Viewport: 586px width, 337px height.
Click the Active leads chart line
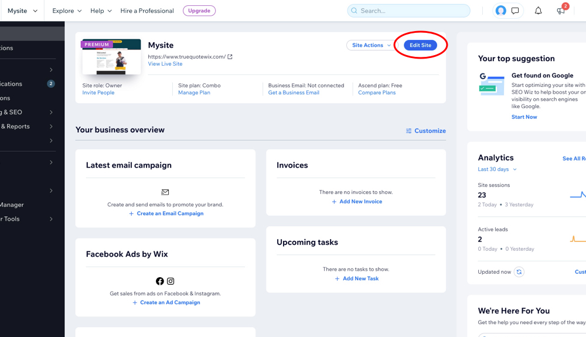pos(578,239)
